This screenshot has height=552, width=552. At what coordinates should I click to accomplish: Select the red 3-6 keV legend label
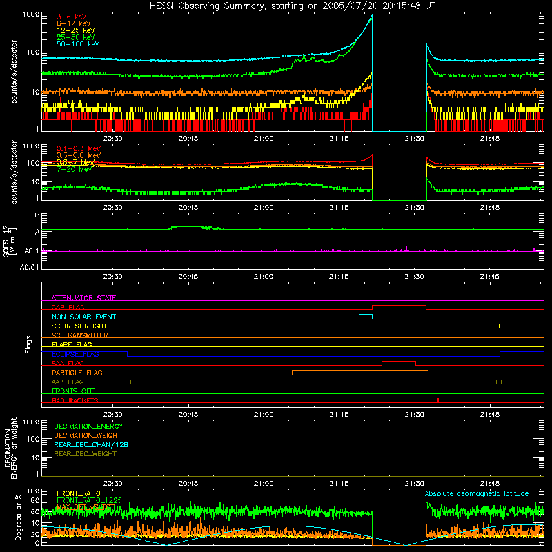(x=72, y=17)
